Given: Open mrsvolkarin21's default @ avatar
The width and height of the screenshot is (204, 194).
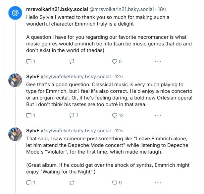Looking at the screenshot, I should (15, 13).
